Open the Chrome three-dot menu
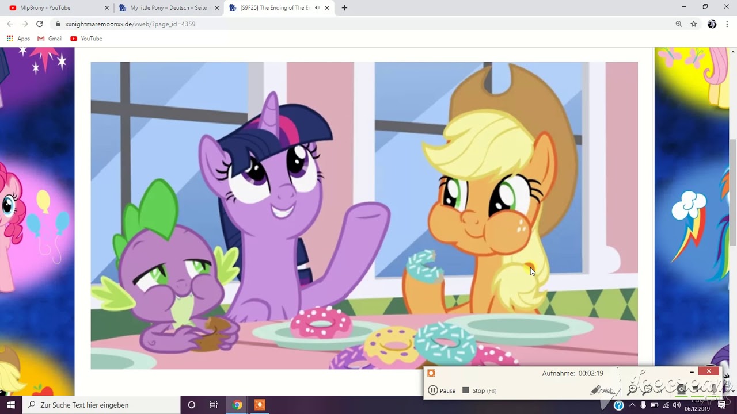This screenshot has width=737, height=414. coord(728,24)
